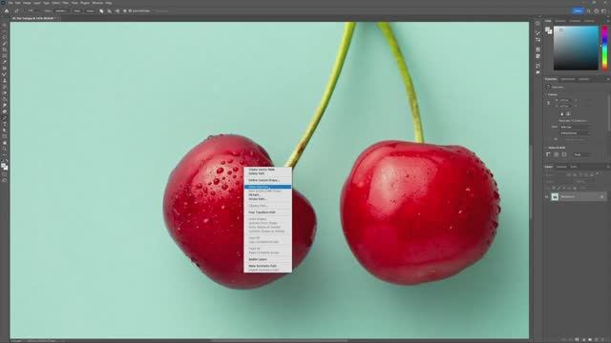Select the Move tool

[x=5, y=25]
